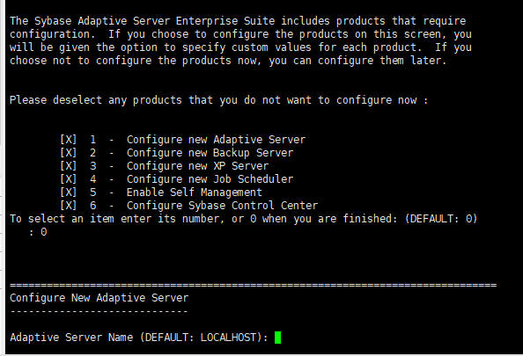Click the entered value ': 0' line
Viewport: 523px width, 356px height.
coord(38,232)
